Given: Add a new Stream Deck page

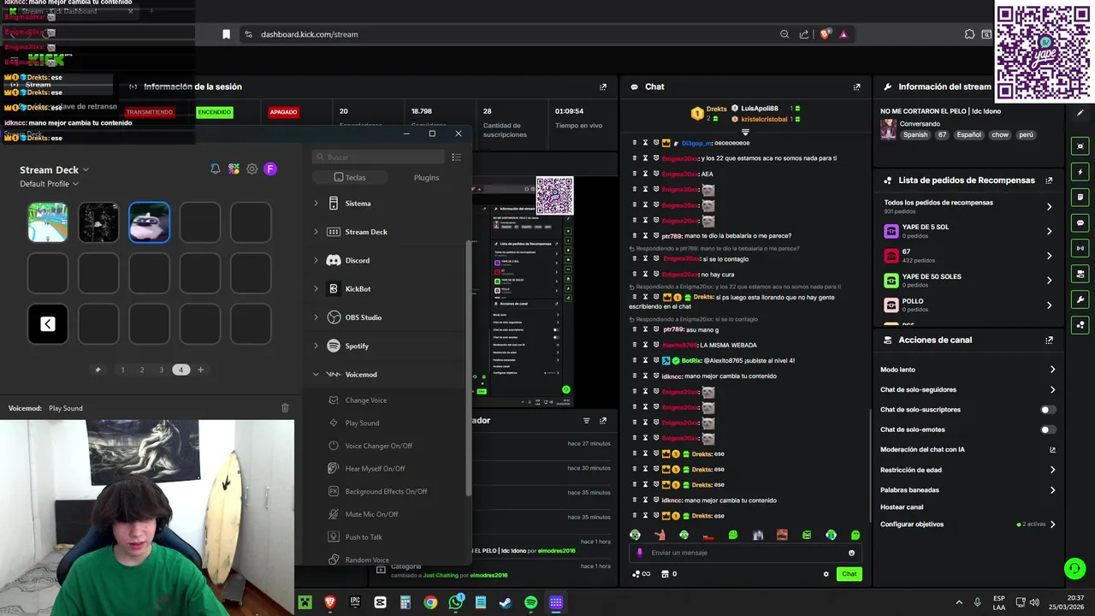Looking at the screenshot, I should point(200,370).
